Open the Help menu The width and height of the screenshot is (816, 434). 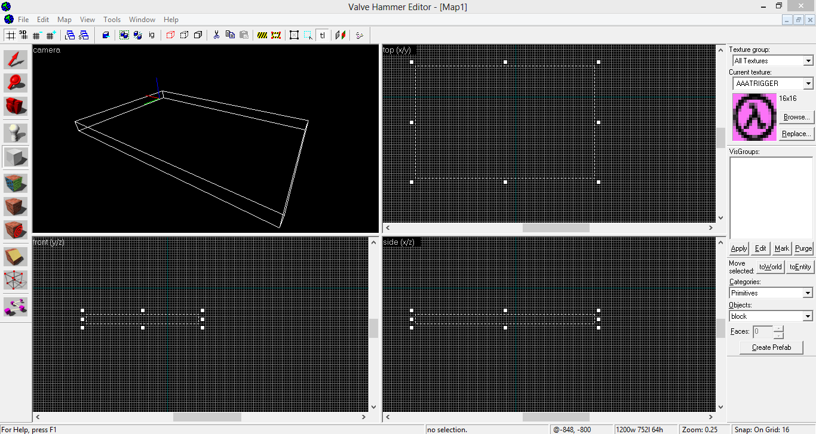171,20
